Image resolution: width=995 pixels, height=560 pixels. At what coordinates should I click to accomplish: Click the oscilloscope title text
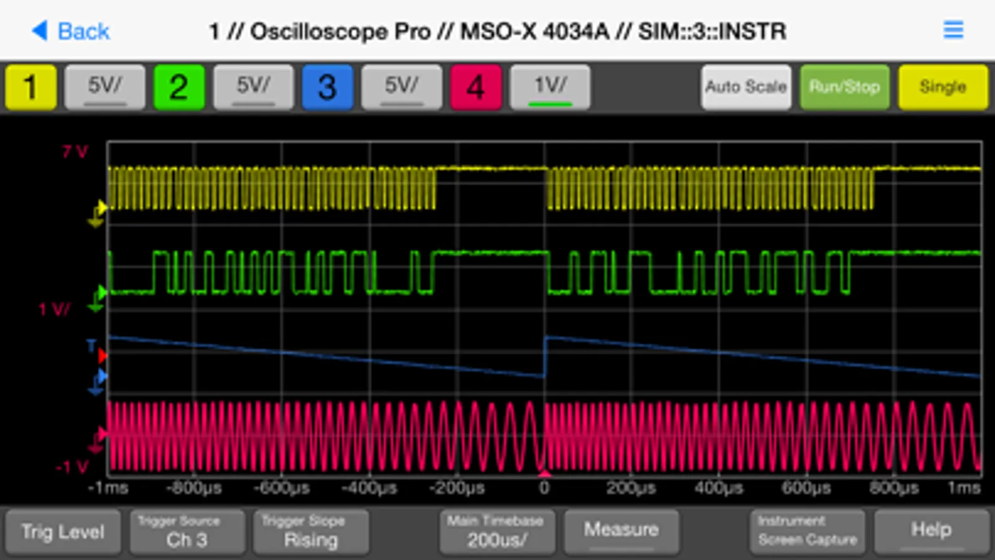(497, 31)
